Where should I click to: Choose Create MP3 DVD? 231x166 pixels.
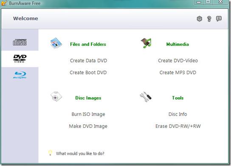click(x=178, y=73)
